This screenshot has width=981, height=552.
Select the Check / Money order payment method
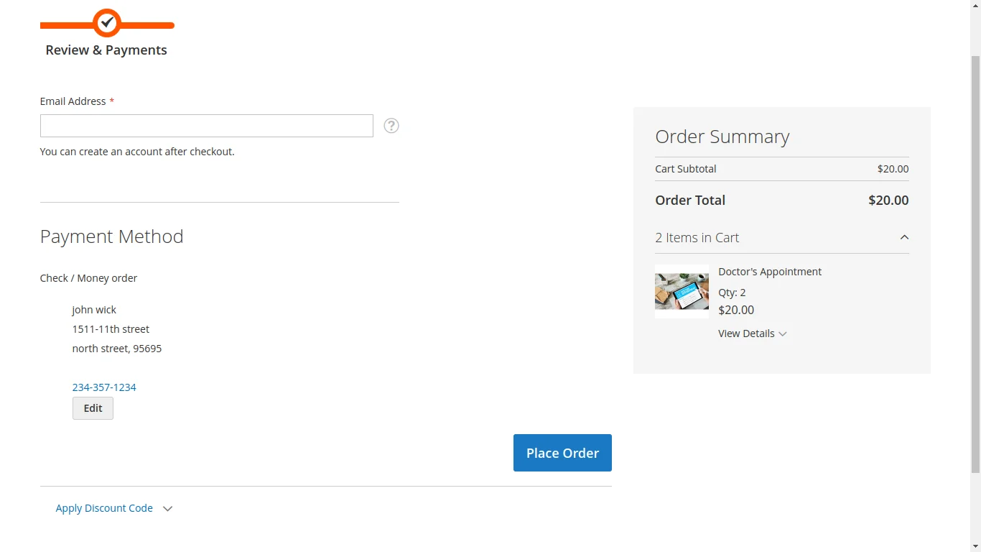point(88,278)
